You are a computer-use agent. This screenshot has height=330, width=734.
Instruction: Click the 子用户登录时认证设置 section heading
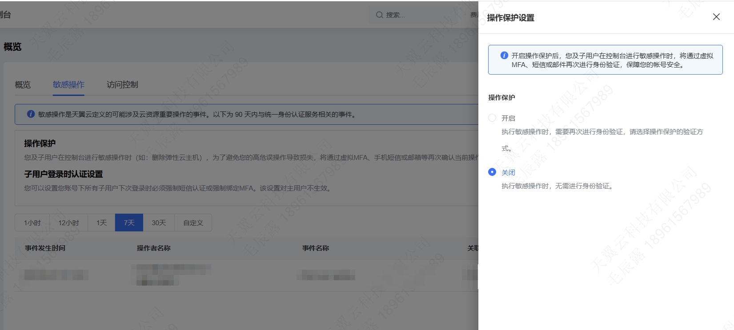(x=63, y=174)
